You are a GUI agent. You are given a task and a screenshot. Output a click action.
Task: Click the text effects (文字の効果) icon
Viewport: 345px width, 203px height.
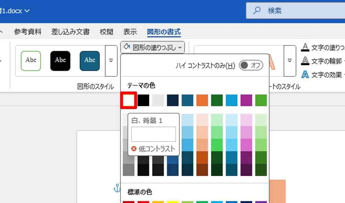point(305,75)
